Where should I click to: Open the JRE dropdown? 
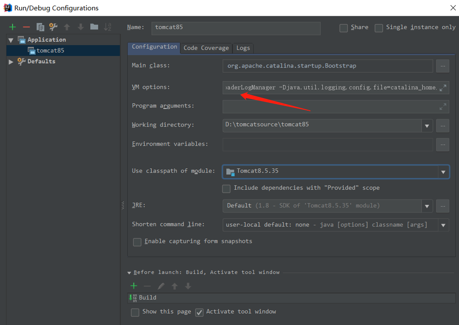[427, 206]
